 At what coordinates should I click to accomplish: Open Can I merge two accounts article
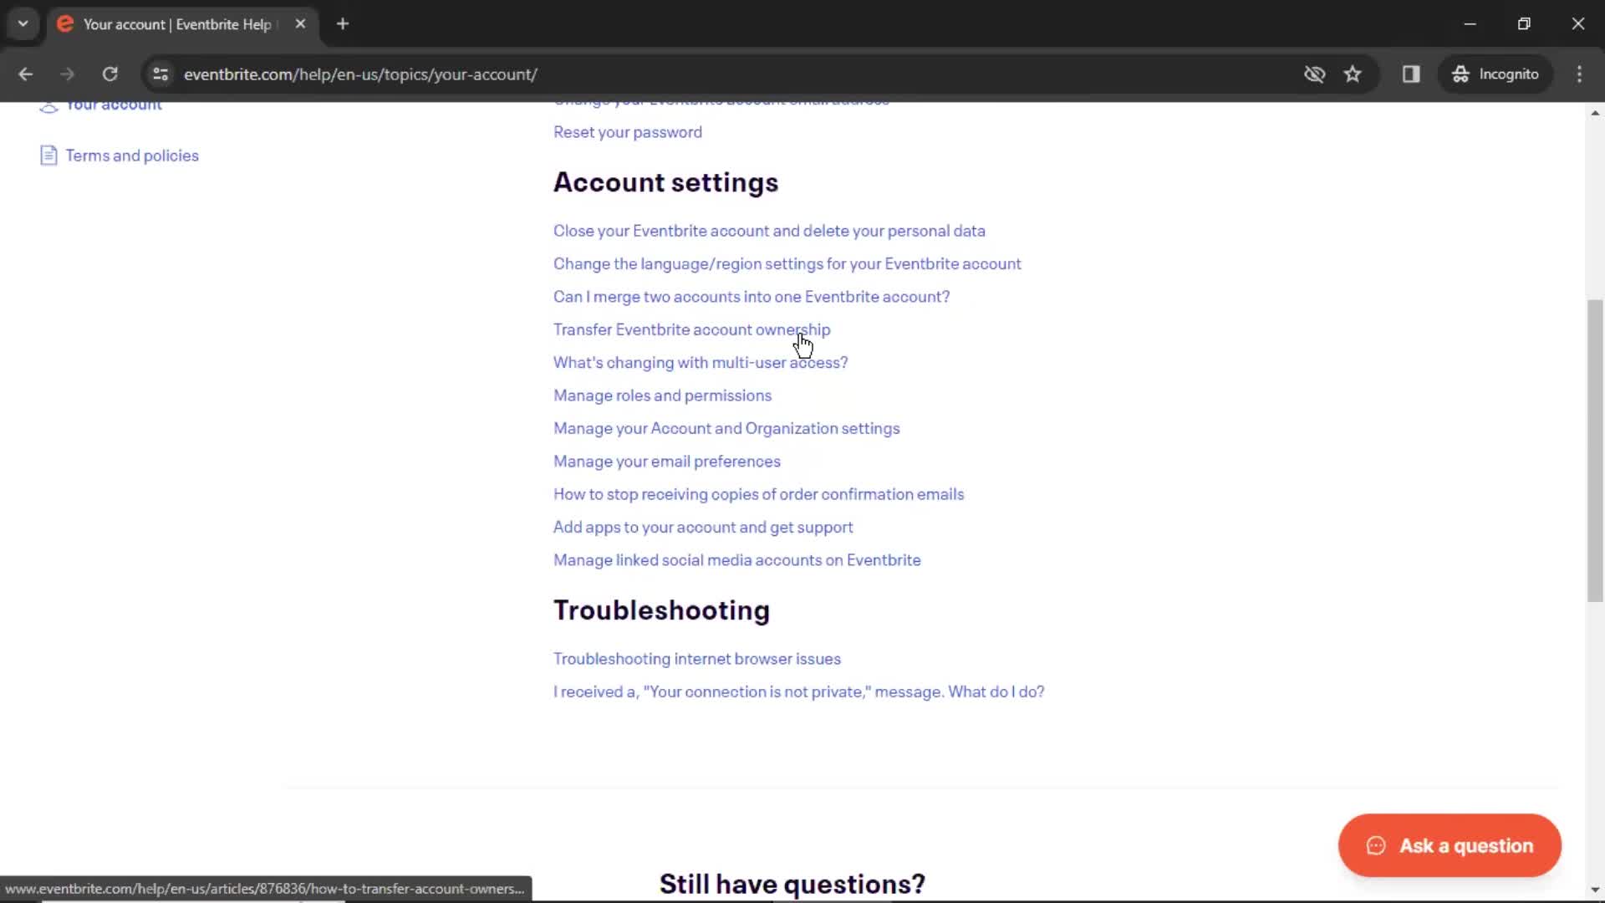752,297
